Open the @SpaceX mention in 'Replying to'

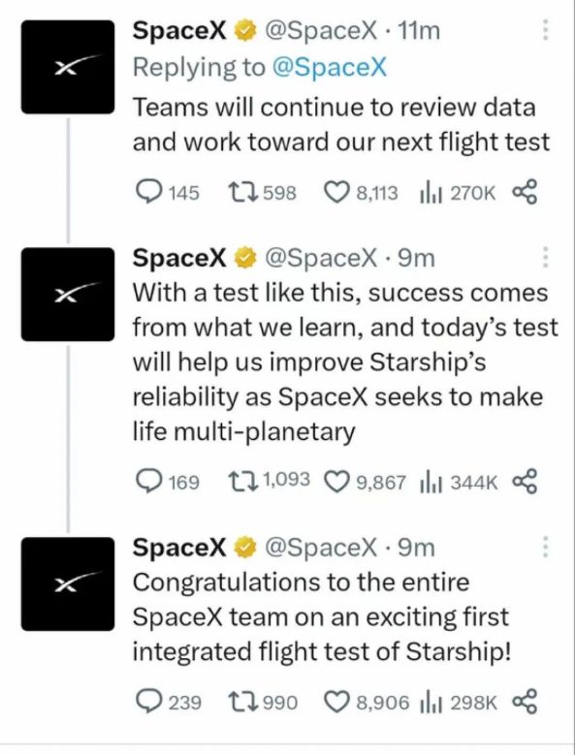click(330, 67)
